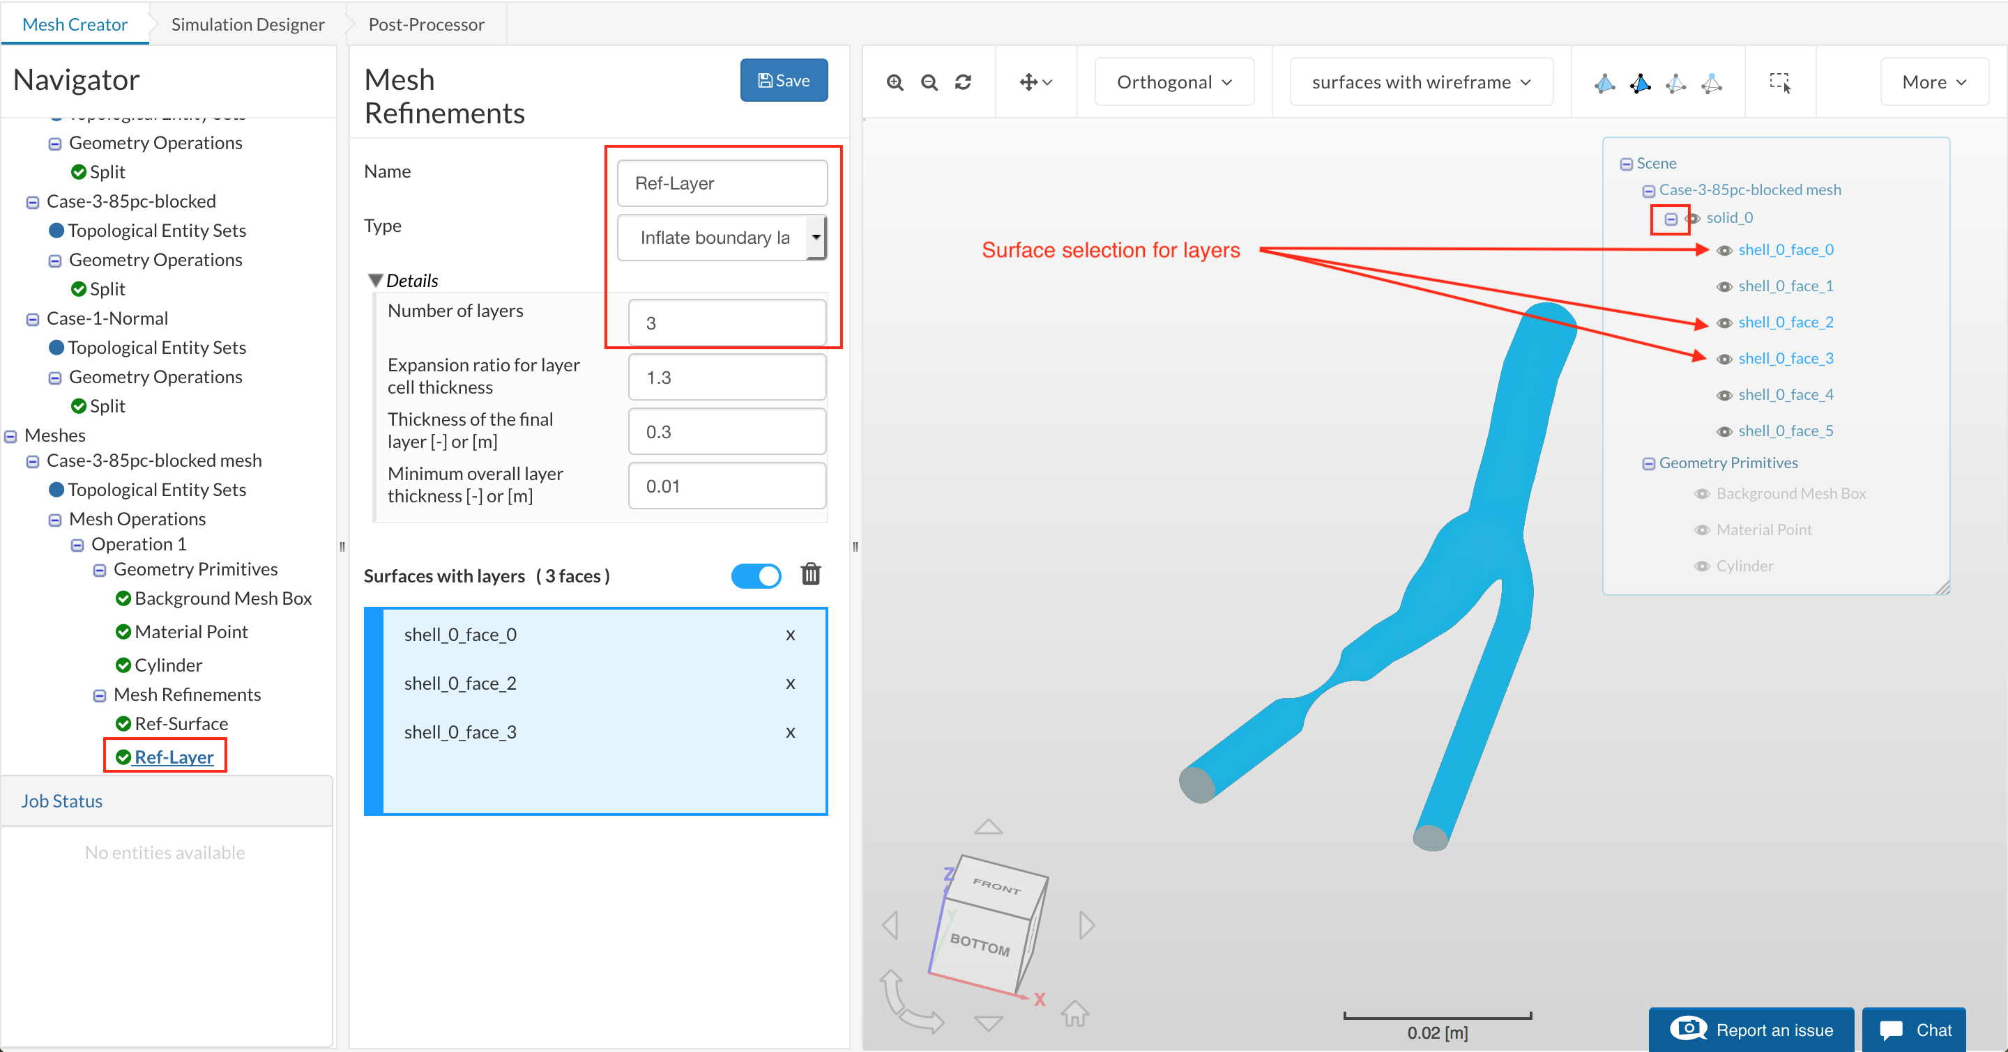Open the Post-Processor tab
Image resolution: width=2008 pixels, height=1052 pixels.
coord(425,24)
